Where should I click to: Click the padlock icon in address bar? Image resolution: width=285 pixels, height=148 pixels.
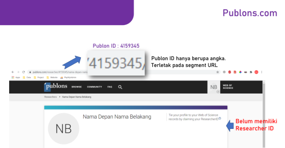(x=30, y=72)
